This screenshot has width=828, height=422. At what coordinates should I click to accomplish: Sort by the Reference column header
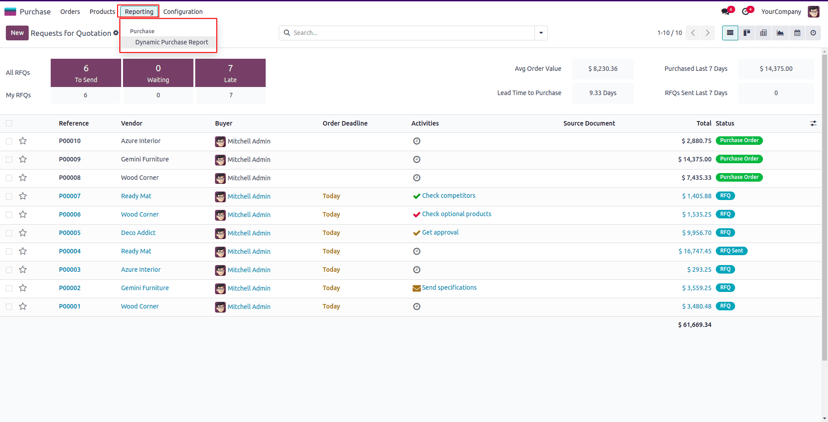(74, 123)
